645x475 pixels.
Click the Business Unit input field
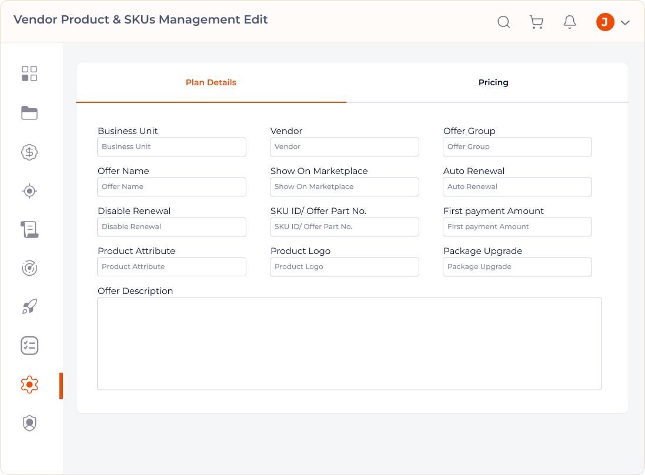coord(172,147)
